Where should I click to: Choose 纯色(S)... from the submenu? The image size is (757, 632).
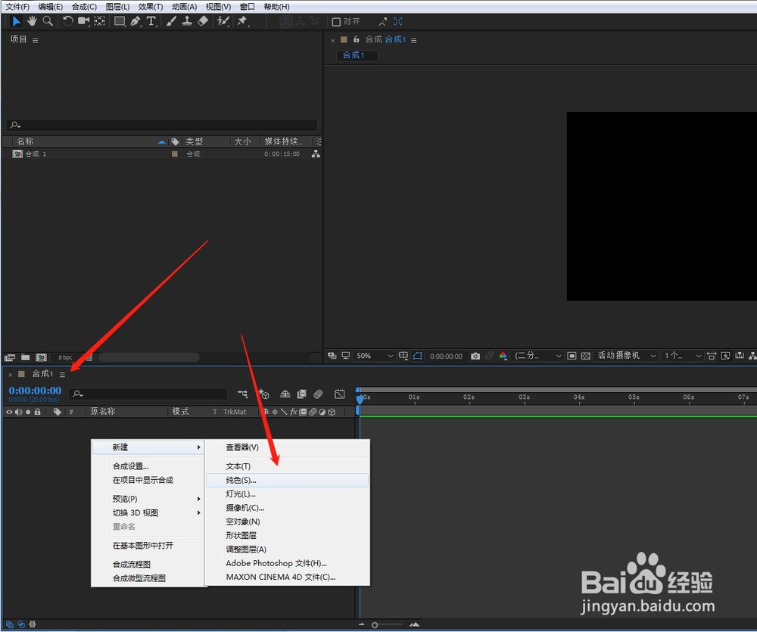click(287, 481)
